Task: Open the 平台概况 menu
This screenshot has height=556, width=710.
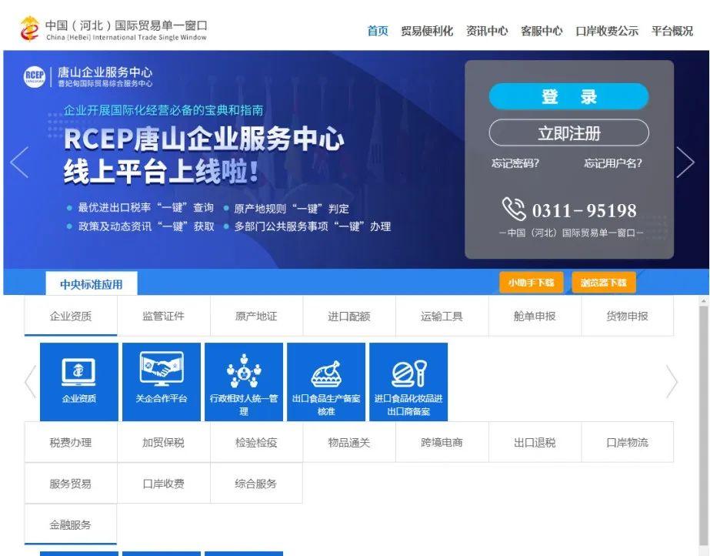Action: (672, 31)
